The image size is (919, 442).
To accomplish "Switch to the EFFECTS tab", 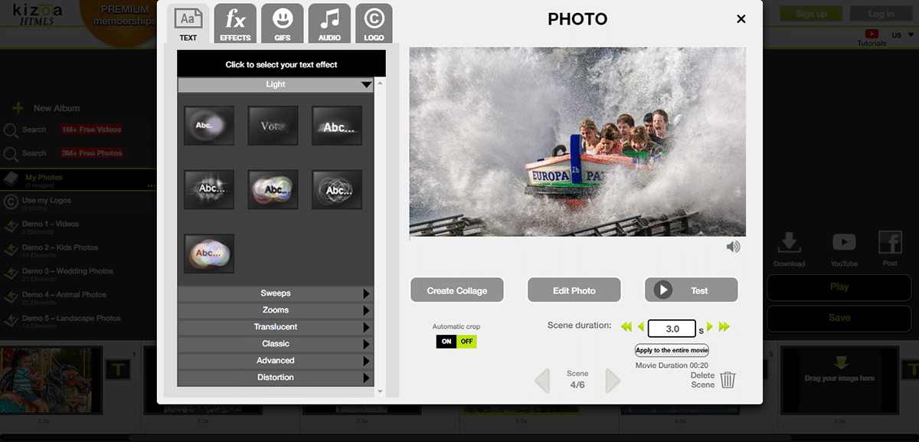I will pyautogui.click(x=235, y=23).
